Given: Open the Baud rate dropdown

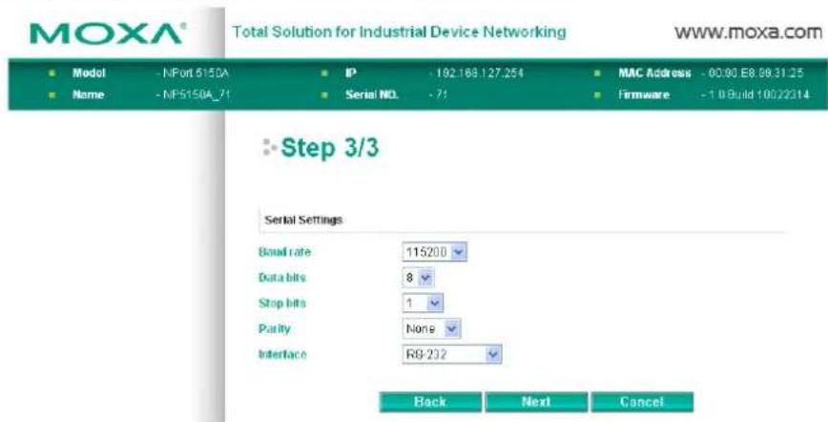Looking at the screenshot, I should tap(435, 252).
